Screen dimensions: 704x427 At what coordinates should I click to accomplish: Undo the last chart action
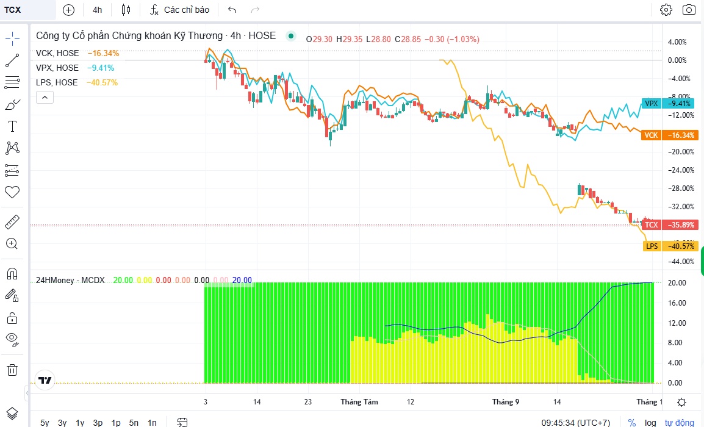pyautogui.click(x=232, y=10)
